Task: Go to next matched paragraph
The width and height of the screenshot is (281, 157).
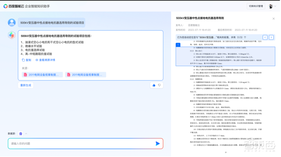Action: click(272, 38)
